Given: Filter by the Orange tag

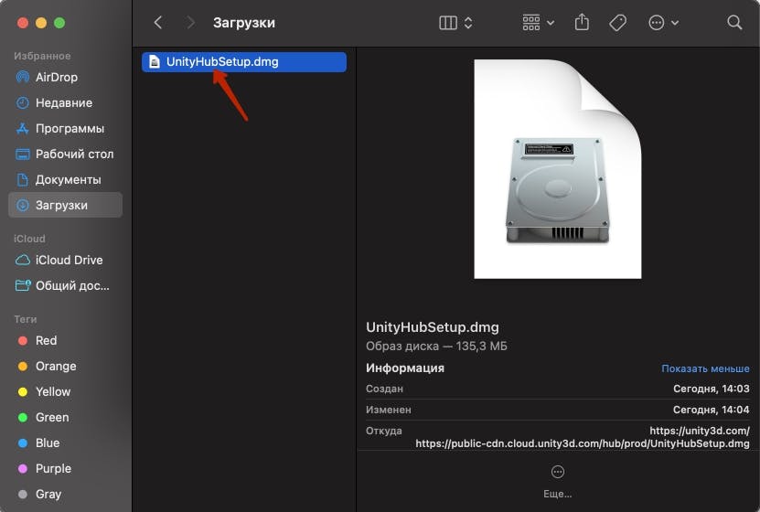Looking at the screenshot, I should click(66, 367).
